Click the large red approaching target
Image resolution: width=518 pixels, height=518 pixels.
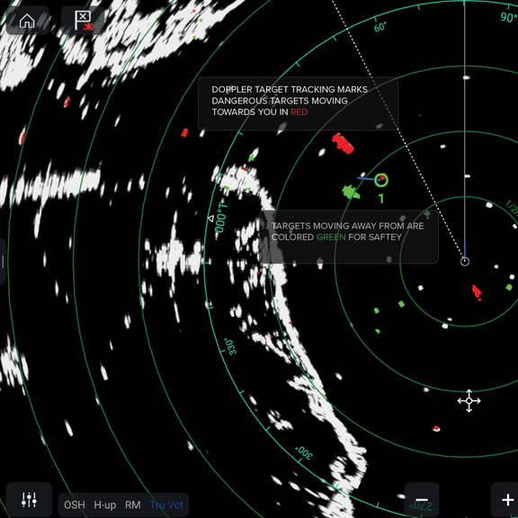coord(343,143)
